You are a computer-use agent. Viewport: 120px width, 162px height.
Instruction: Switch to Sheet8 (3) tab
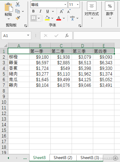coord(90,158)
